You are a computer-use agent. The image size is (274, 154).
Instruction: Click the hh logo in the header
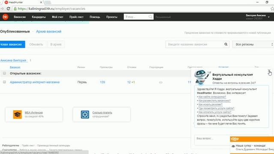pyautogui.click(x=5, y=17)
